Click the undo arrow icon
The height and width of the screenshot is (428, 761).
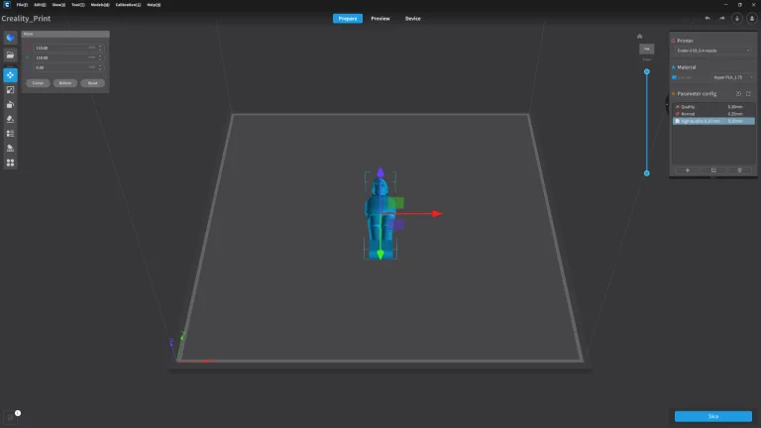click(707, 19)
